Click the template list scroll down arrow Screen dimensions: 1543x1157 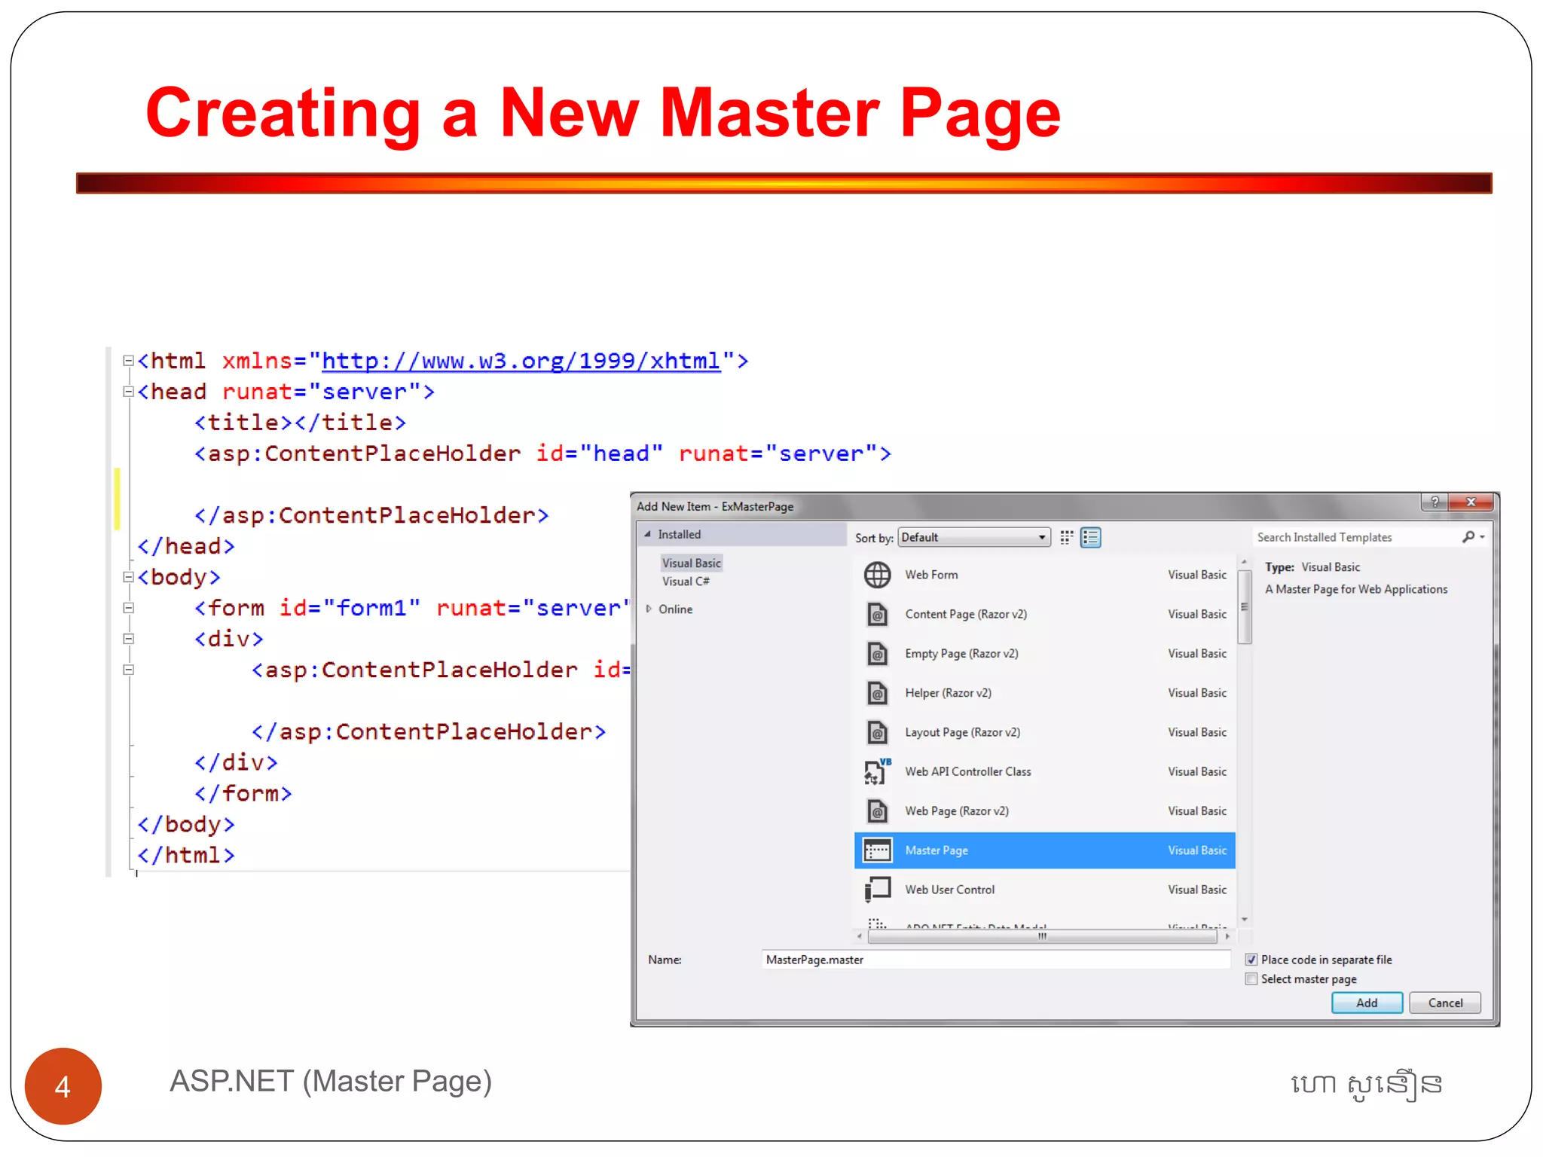(x=1245, y=920)
